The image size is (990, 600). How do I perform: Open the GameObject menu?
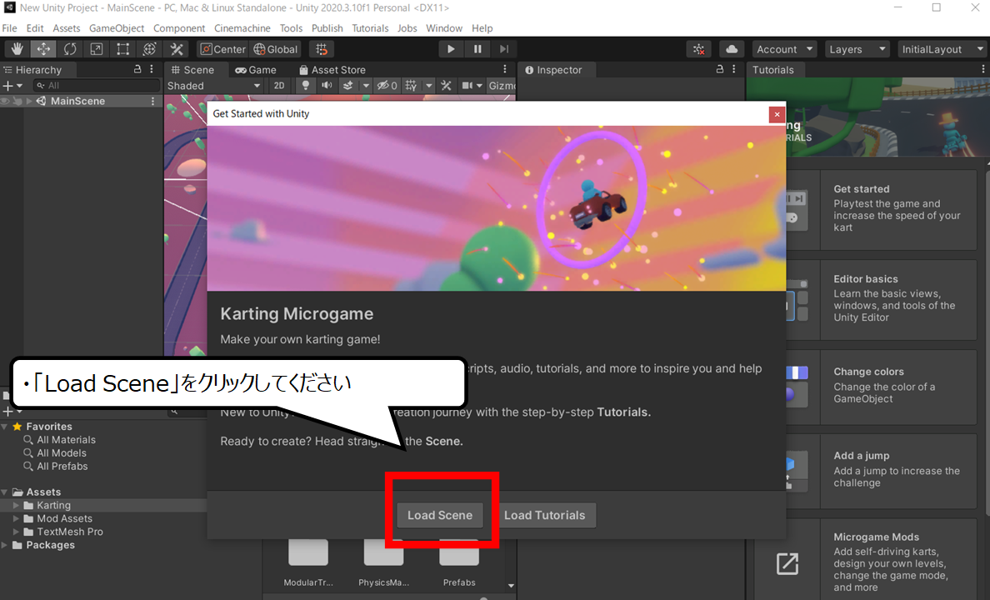[117, 28]
